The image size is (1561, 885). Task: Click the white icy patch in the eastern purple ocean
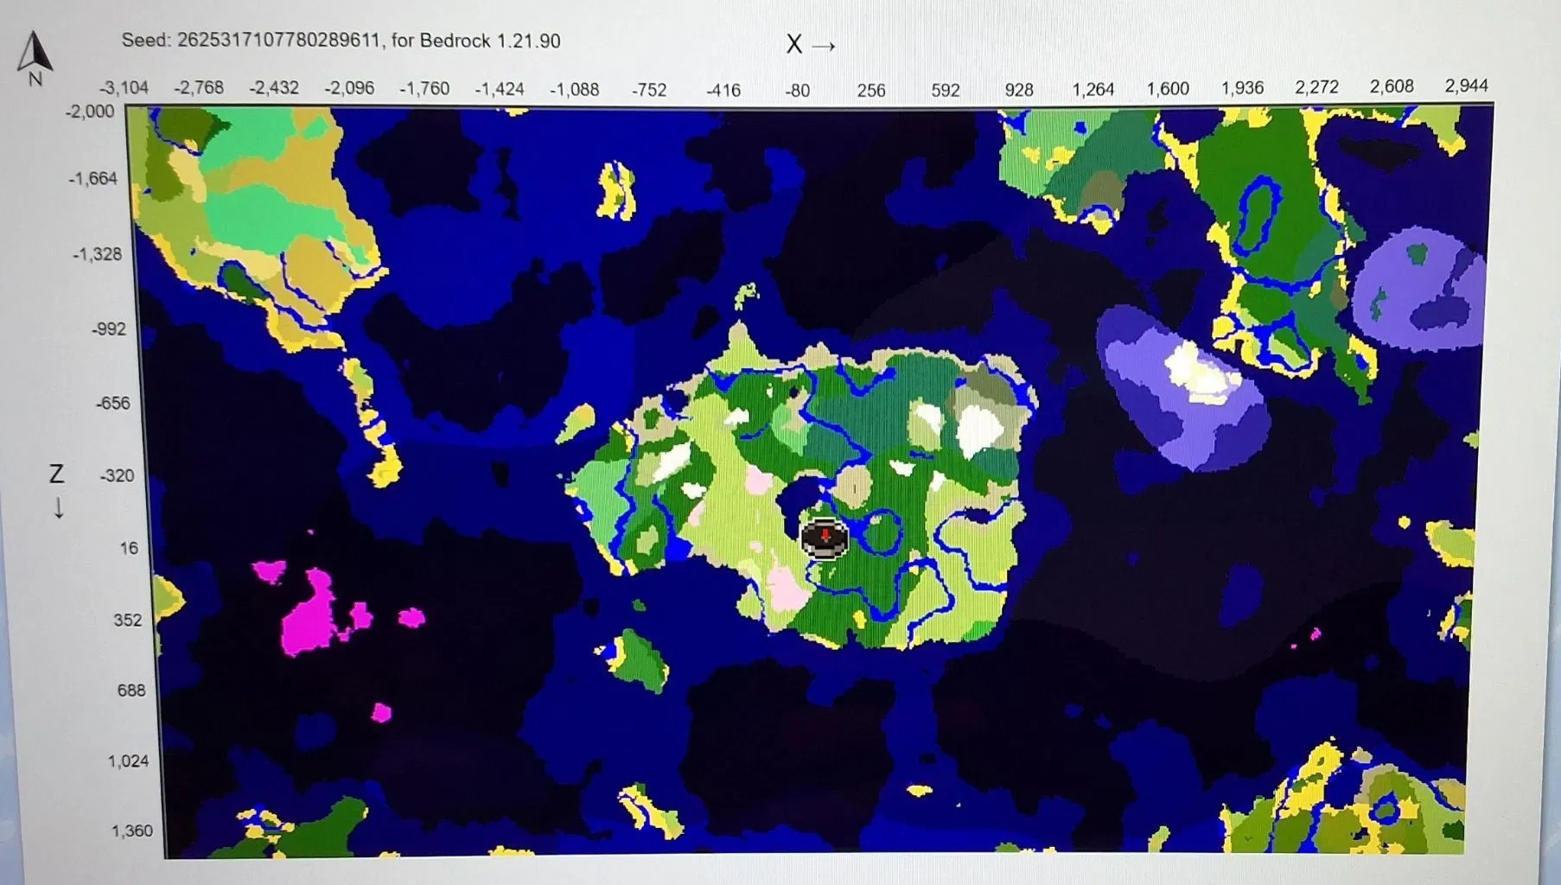1199,374
